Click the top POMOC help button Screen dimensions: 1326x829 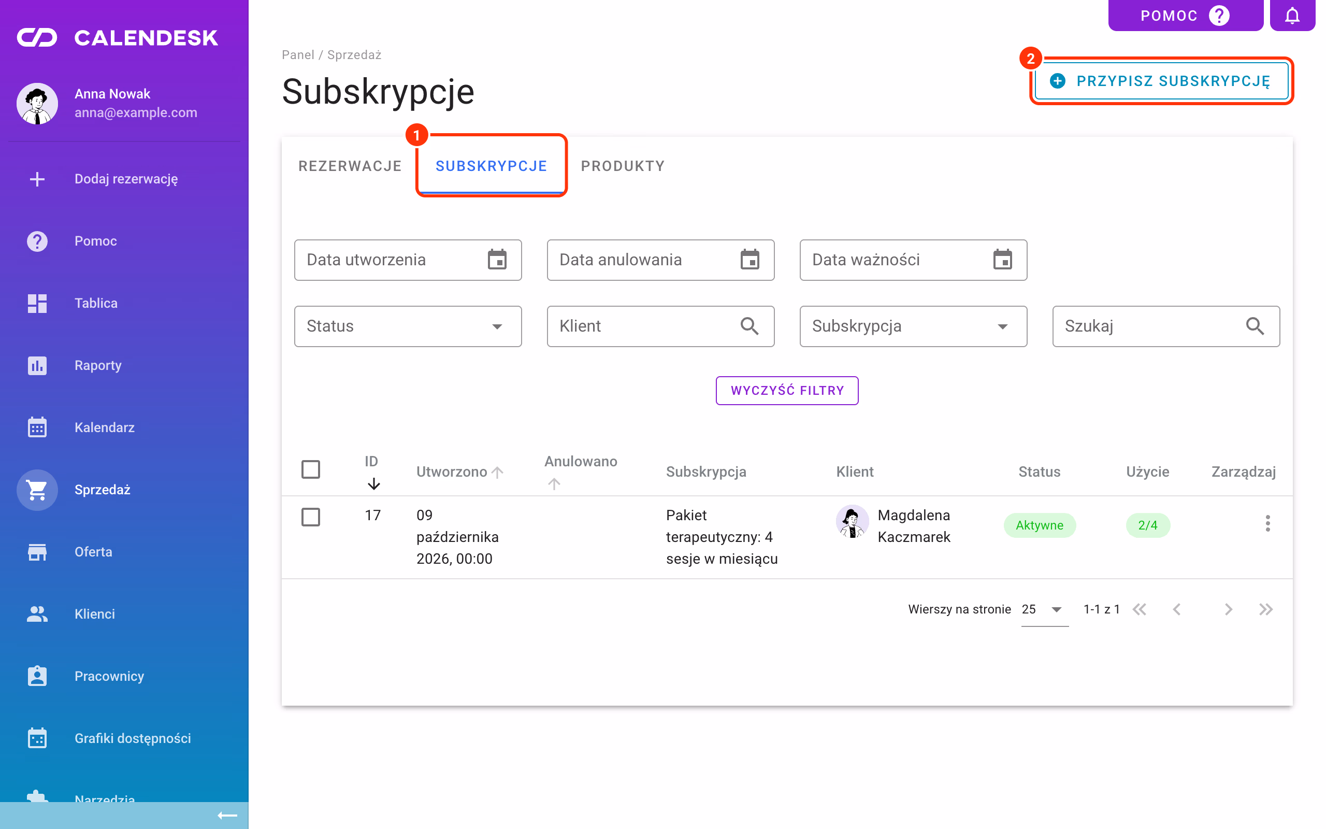(x=1185, y=16)
